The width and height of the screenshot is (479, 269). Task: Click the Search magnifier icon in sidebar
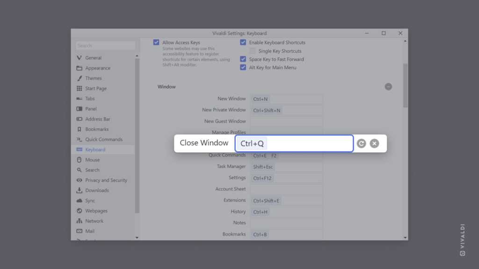click(x=79, y=170)
